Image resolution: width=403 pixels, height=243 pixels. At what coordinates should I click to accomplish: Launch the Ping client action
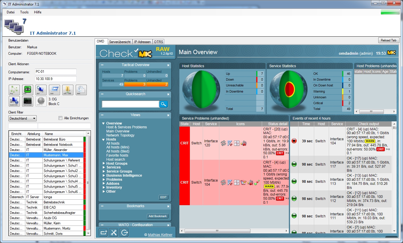coord(14,90)
